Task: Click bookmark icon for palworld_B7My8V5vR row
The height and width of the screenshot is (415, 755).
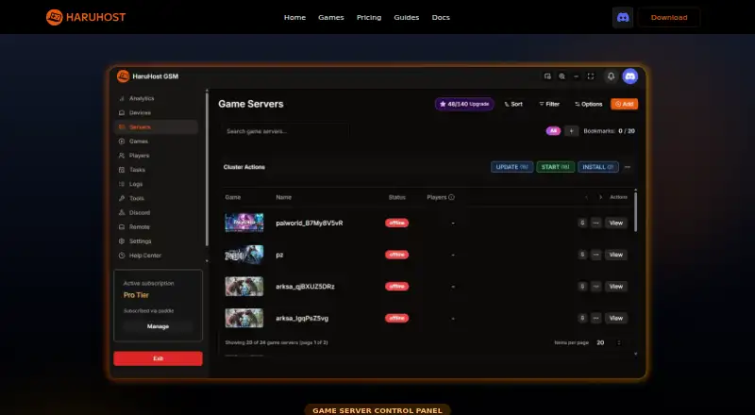Action: pyautogui.click(x=582, y=223)
